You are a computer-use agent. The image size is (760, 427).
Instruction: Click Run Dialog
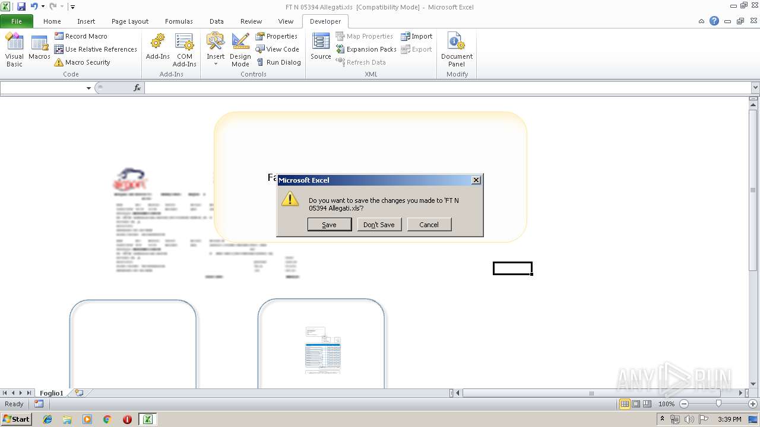[278, 62]
